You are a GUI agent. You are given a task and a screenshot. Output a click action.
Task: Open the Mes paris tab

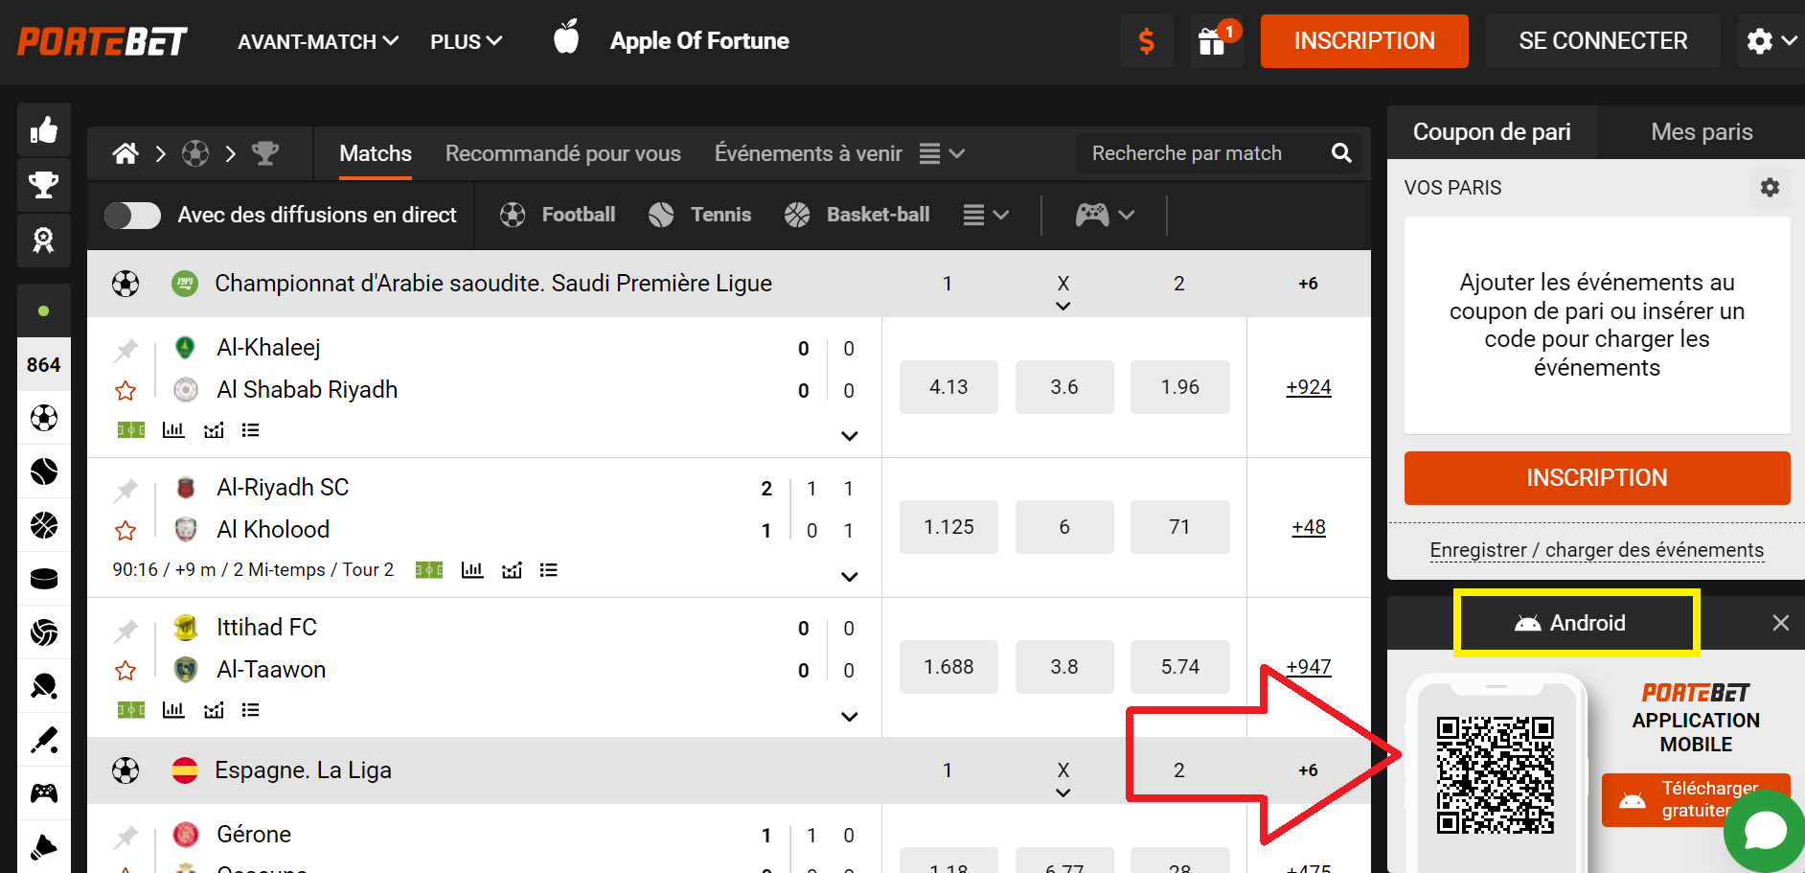pyautogui.click(x=1702, y=132)
